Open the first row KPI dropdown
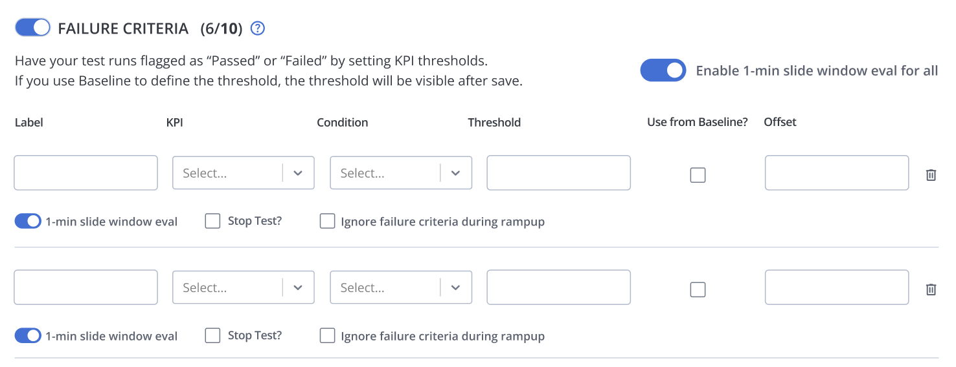 [x=244, y=173]
